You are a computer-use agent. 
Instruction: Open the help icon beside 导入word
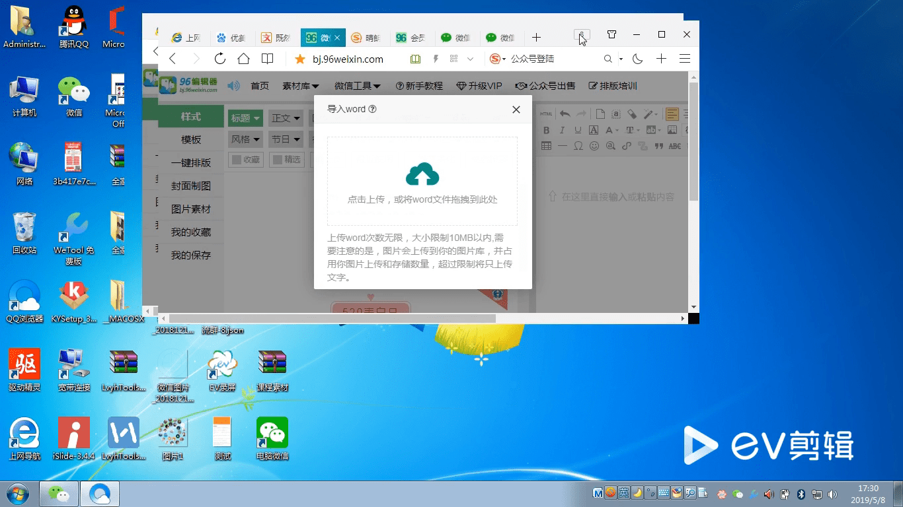click(372, 109)
